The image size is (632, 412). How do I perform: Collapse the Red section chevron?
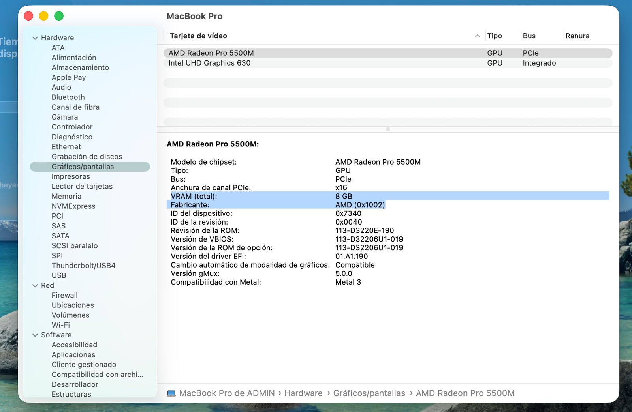click(x=35, y=286)
